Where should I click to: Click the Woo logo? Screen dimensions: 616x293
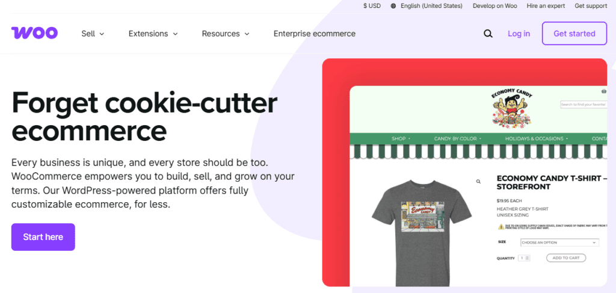pyautogui.click(x=34, y=33)
